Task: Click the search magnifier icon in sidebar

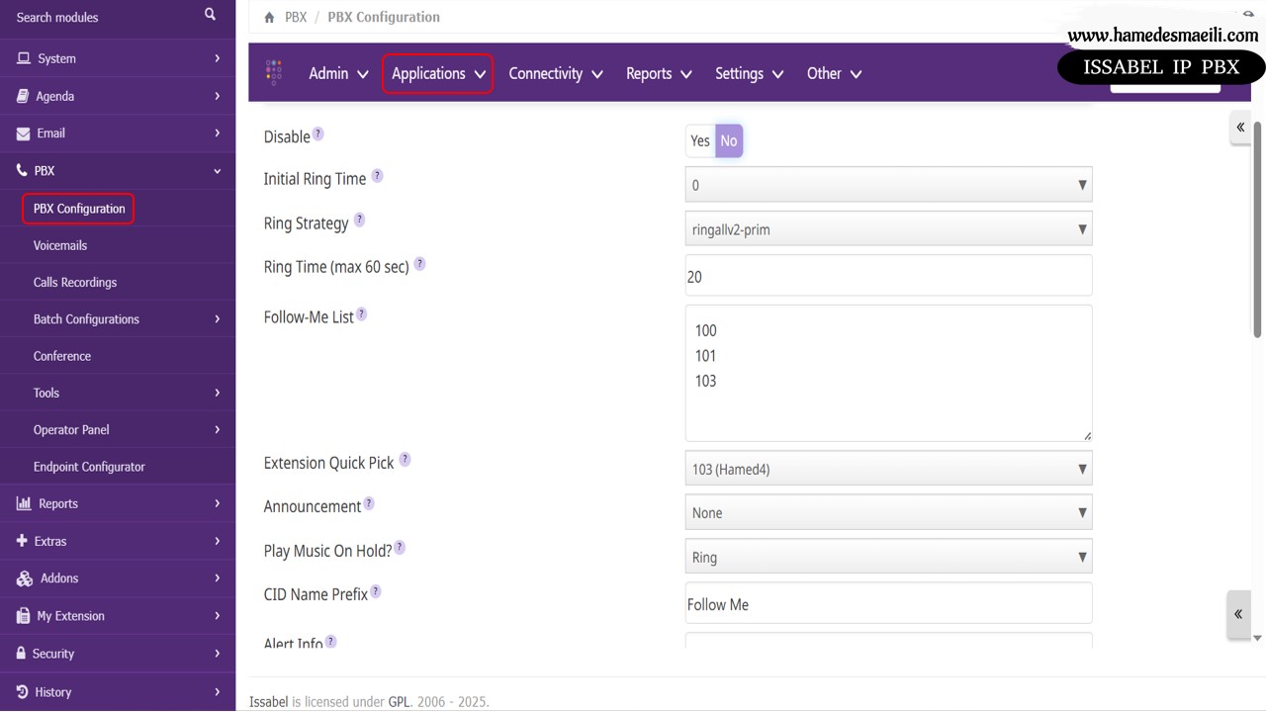Action: coord(210,15)
